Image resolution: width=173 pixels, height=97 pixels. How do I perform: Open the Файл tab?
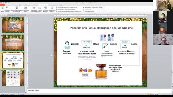point(2,5)
